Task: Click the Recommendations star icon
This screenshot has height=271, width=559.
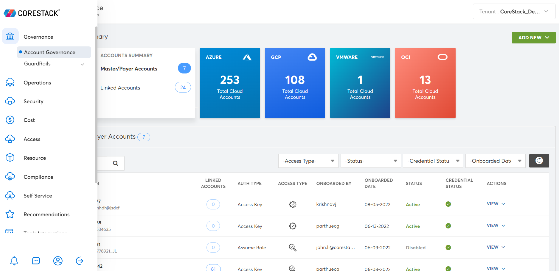Action: click(10, 214)
